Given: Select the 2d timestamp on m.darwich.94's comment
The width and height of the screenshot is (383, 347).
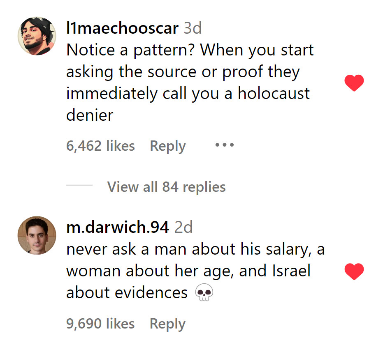Looking at the screenshot, I should click(x=183, y=227).
